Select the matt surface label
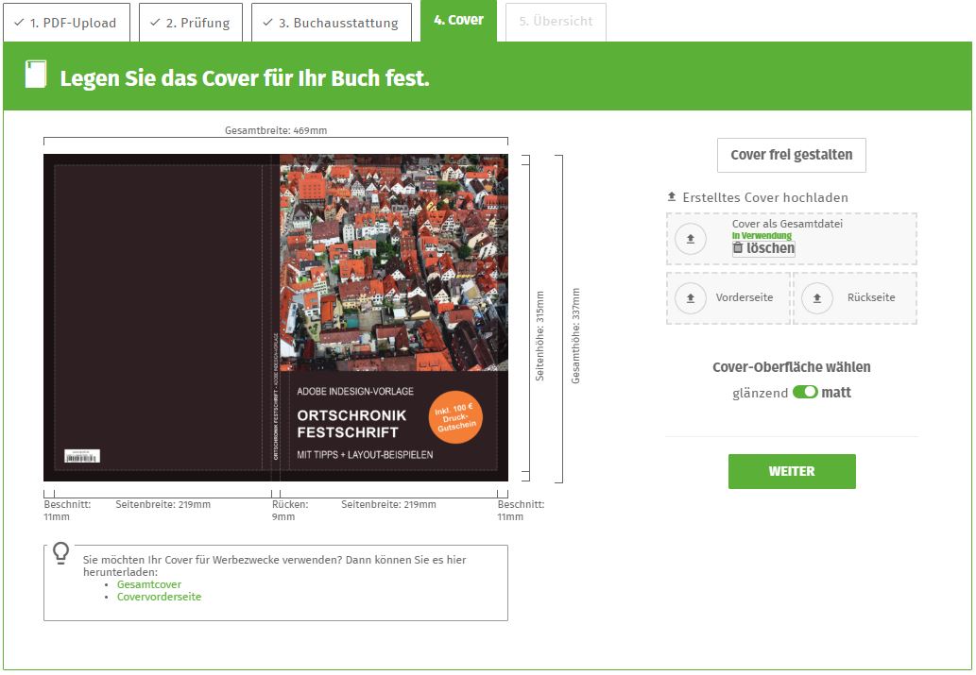 [x=836, y=393]
